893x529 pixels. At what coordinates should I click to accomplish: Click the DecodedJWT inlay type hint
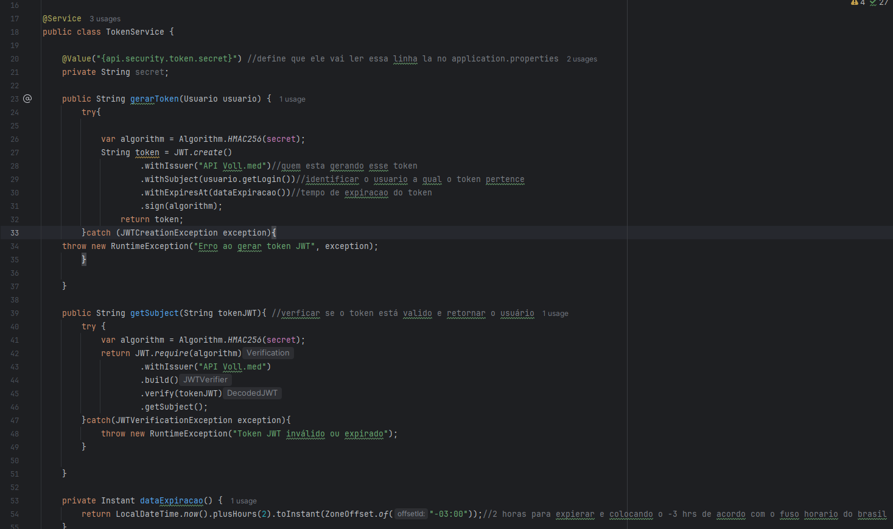click(252, 393)
